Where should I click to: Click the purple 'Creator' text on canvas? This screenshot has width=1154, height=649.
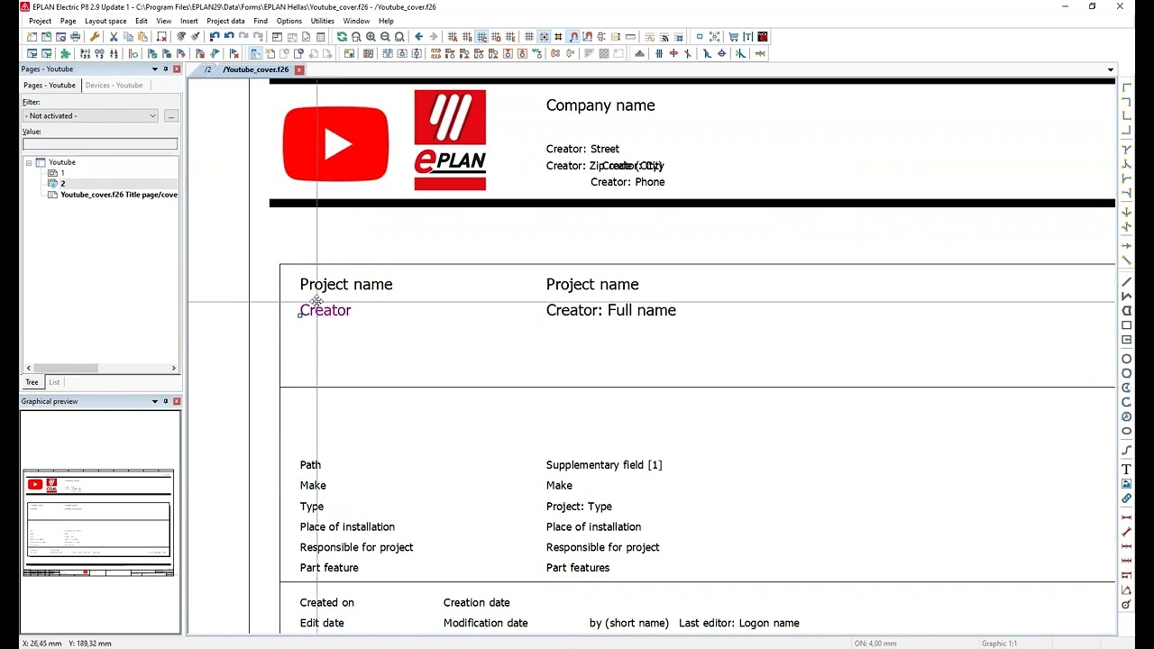[x=325, y=310]
